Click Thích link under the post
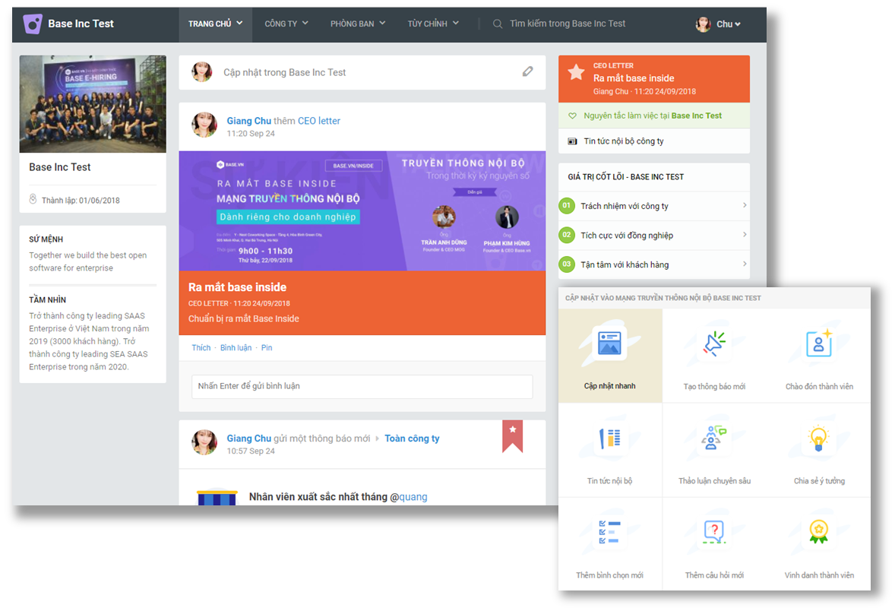This screenshot has height=611, width=895. point(201,348)
